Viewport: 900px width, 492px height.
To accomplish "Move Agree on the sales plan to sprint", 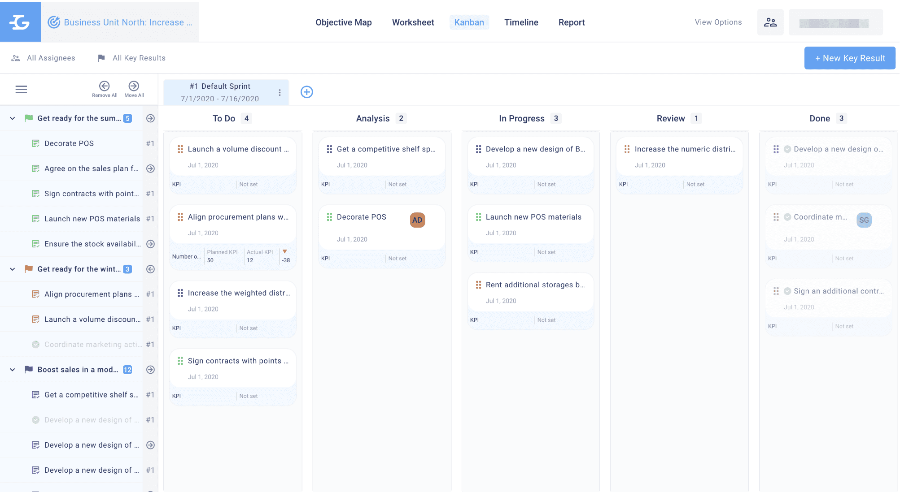I will 151,168.
